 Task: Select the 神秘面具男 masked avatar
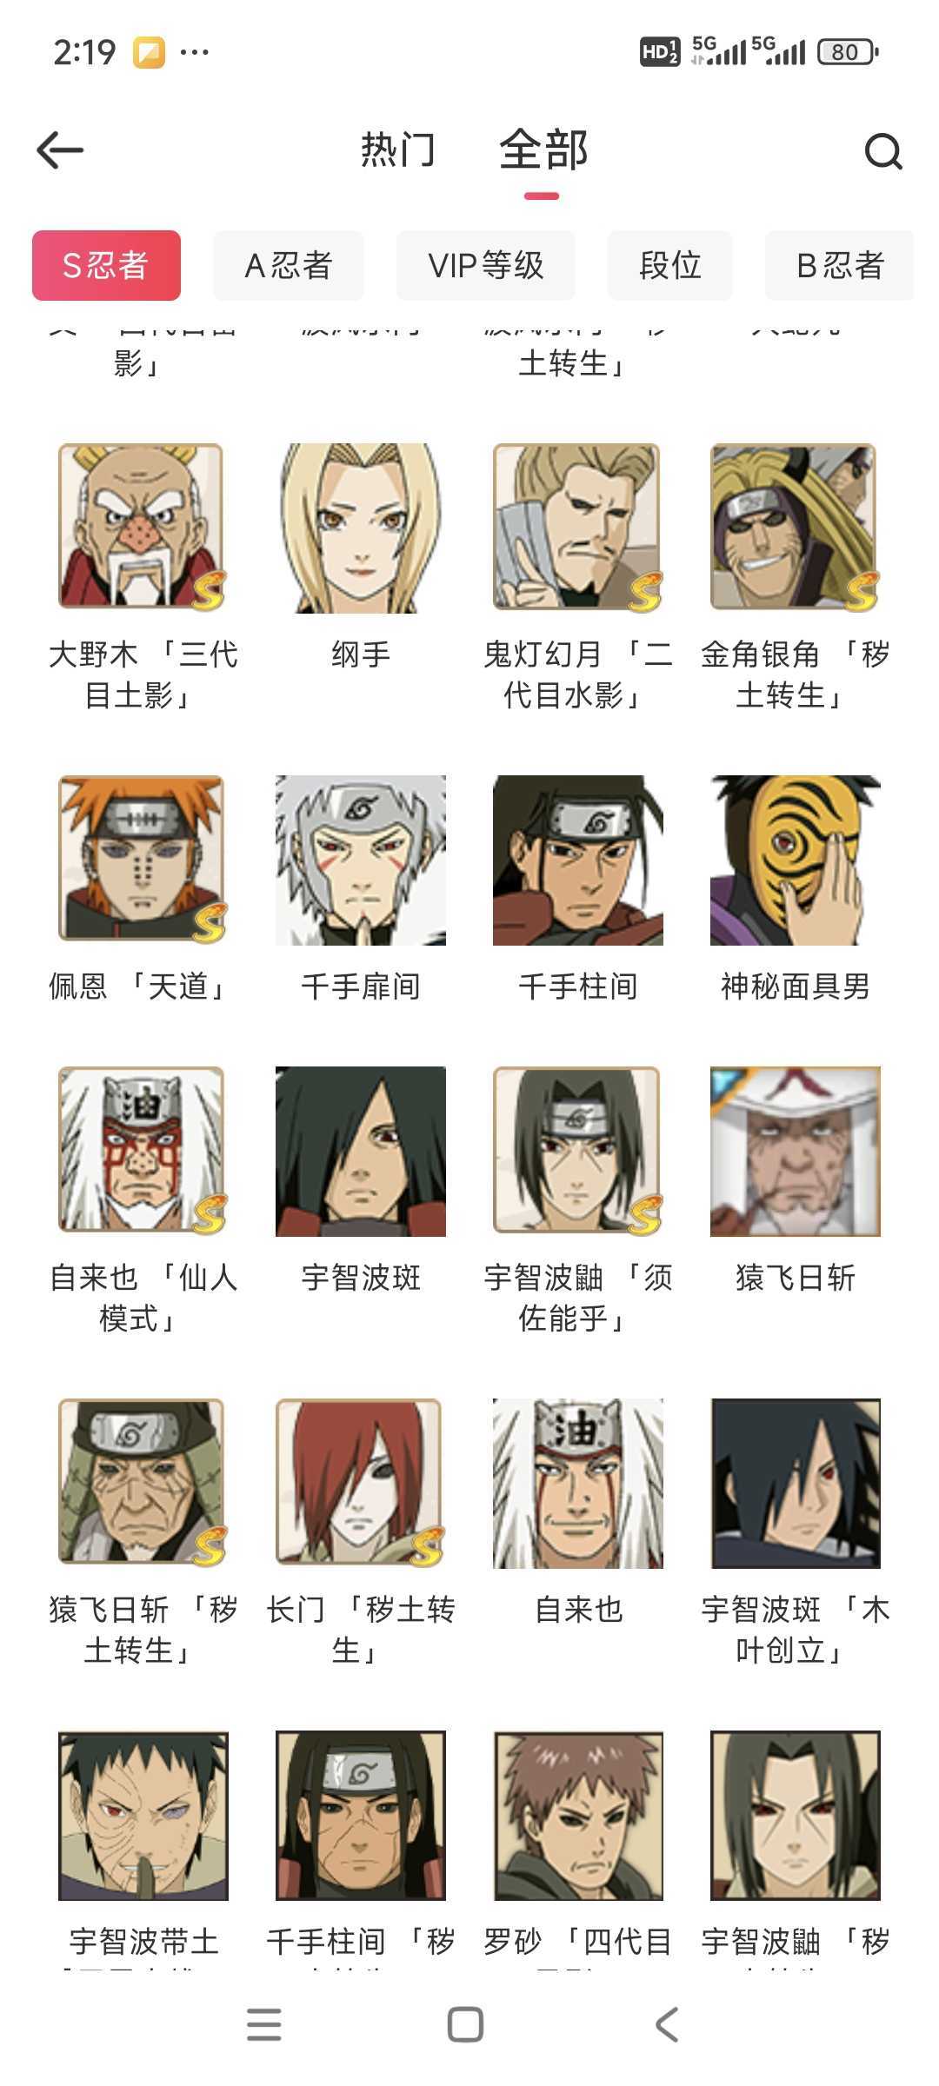pos(796,860)
